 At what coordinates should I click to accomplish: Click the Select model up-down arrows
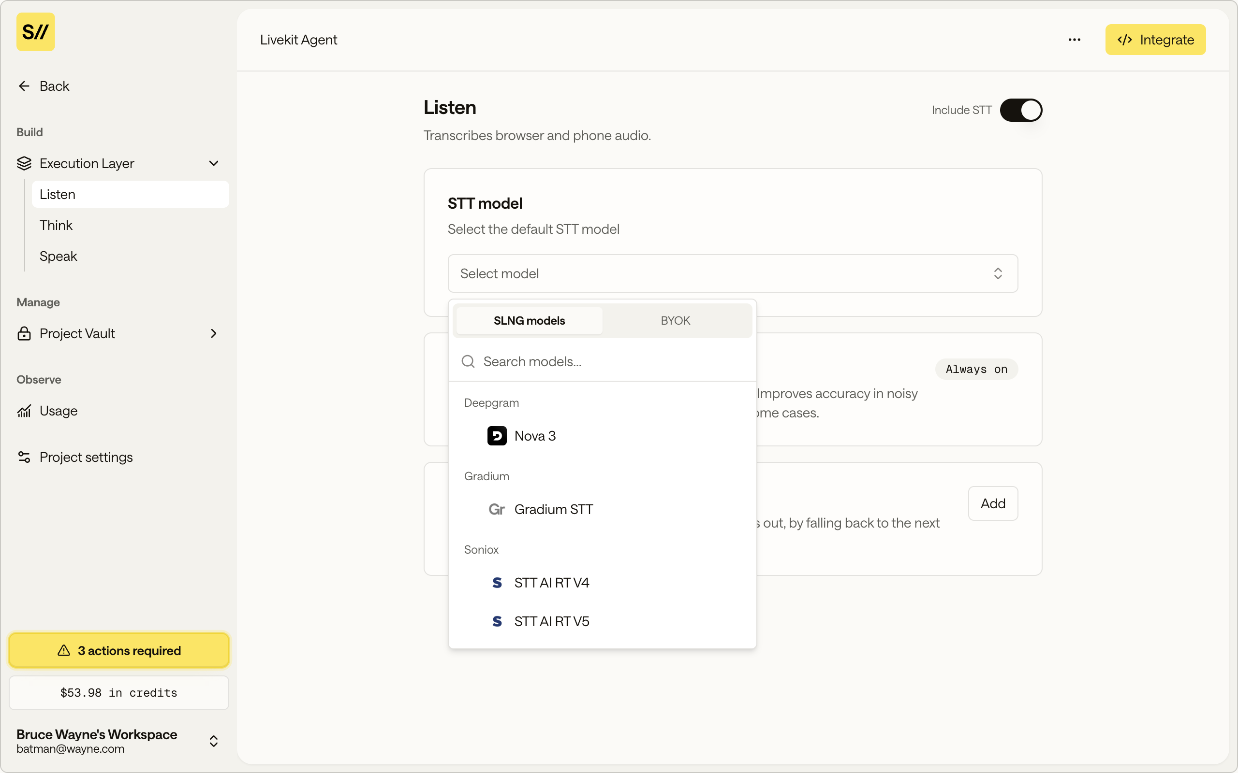coord(998,273)
